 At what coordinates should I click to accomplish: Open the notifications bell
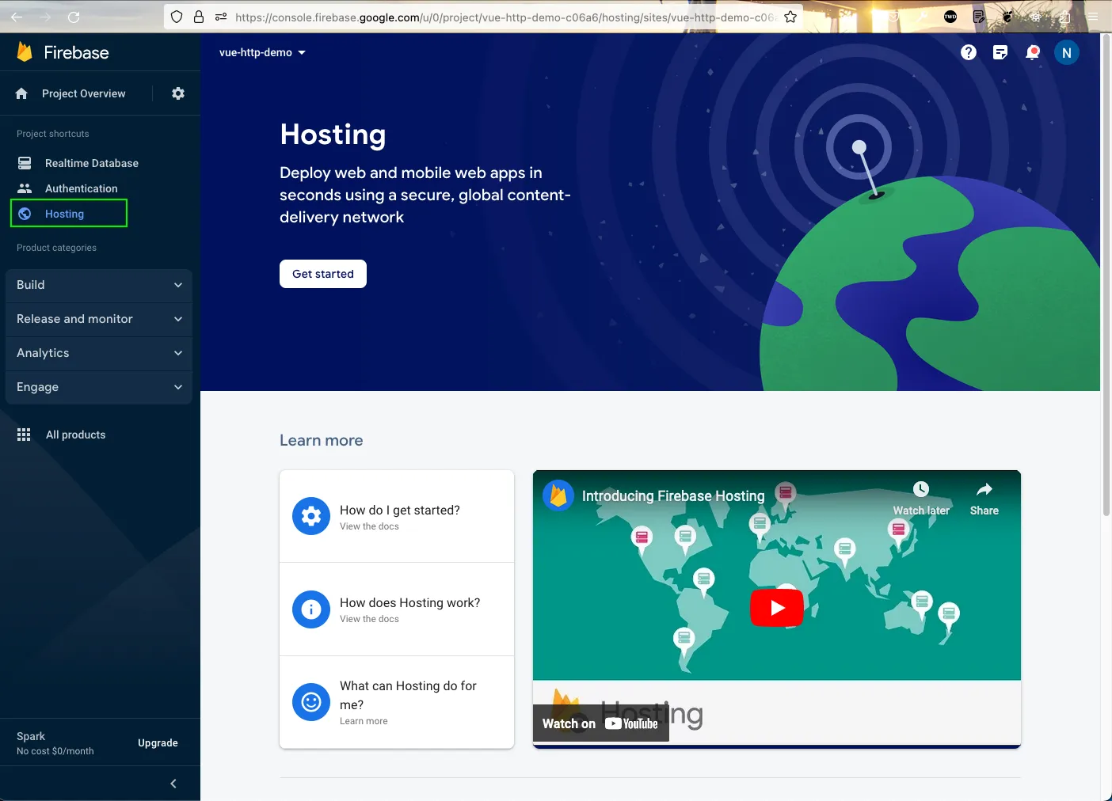[1032, 52]
